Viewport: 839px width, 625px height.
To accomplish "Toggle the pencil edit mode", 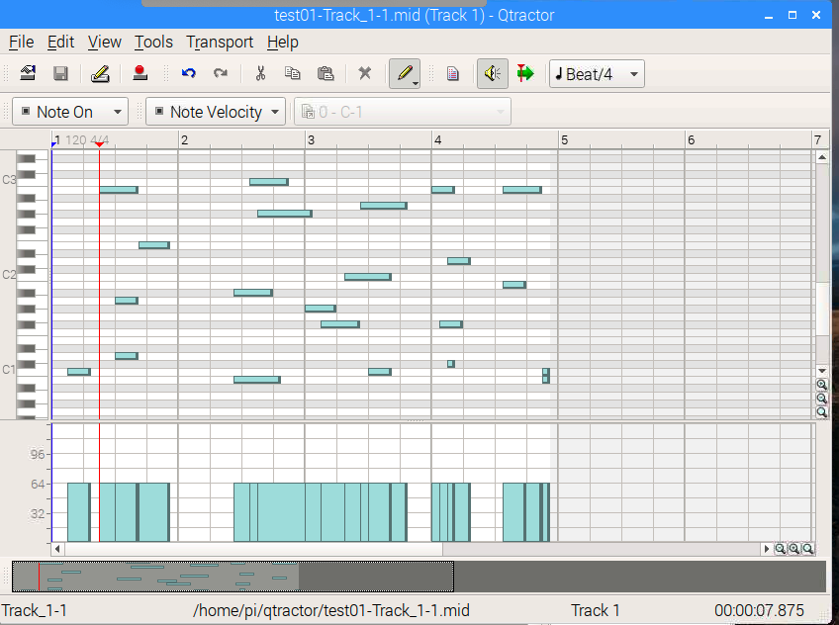I will point(403,73).
